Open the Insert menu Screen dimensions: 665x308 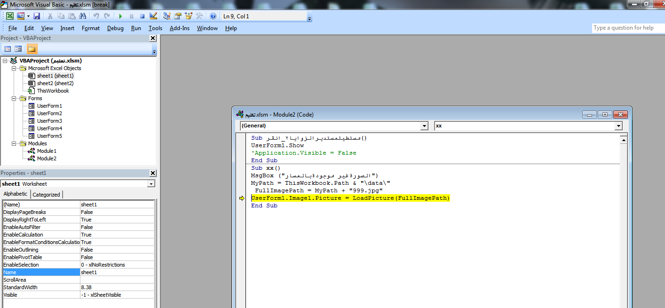(x=67, y=28)
